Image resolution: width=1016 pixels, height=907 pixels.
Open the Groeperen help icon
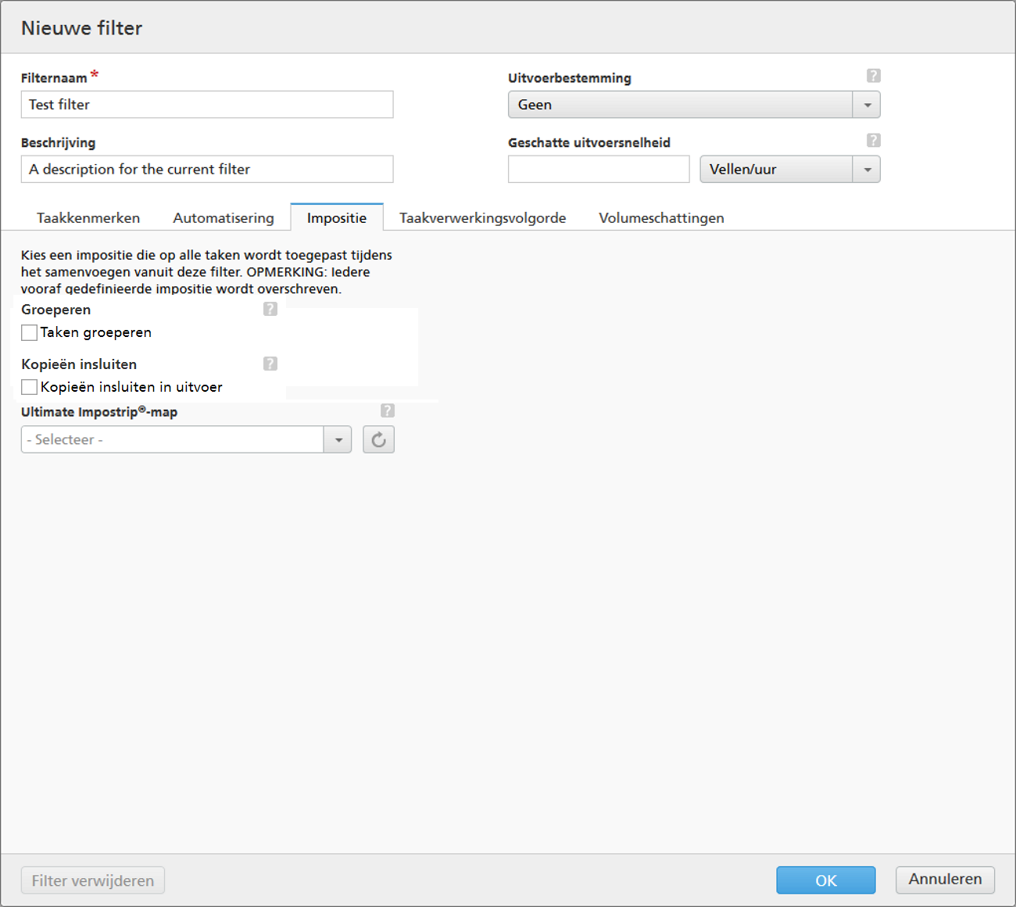click(270, 309)
